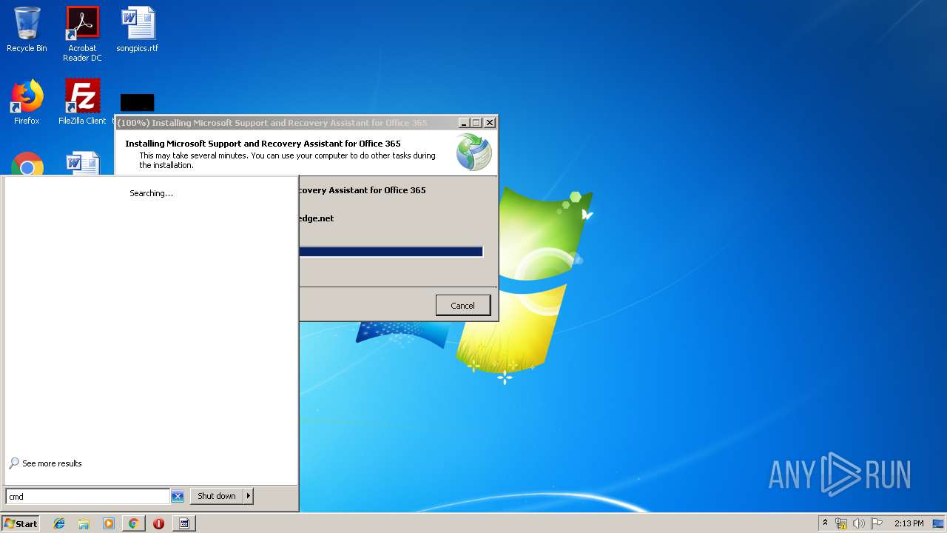Click the Searching... status text

click(152, 193)
